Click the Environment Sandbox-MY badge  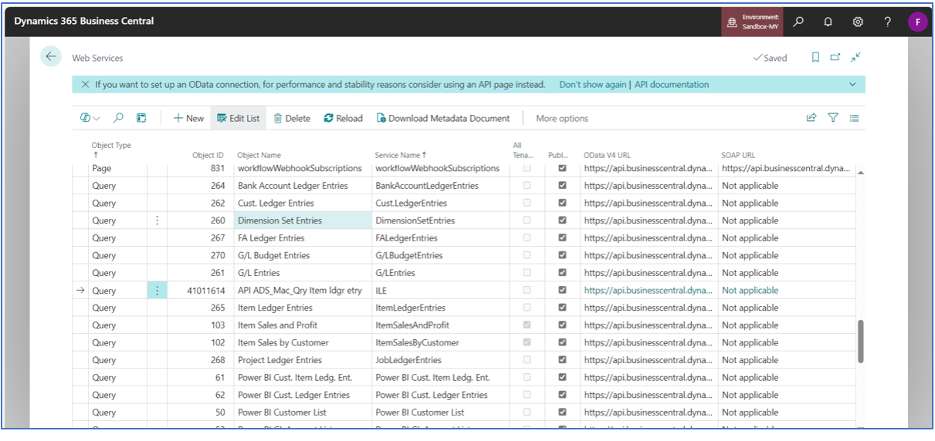[x=753, y=22]
